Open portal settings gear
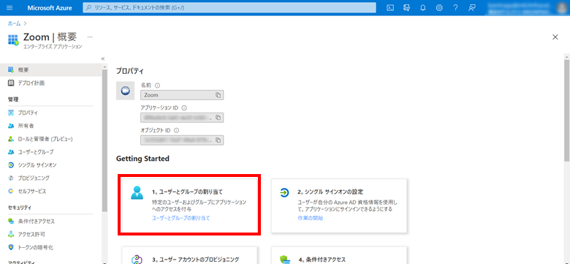Viewport: 570px width, 264px height. click(x=439, y=7)
